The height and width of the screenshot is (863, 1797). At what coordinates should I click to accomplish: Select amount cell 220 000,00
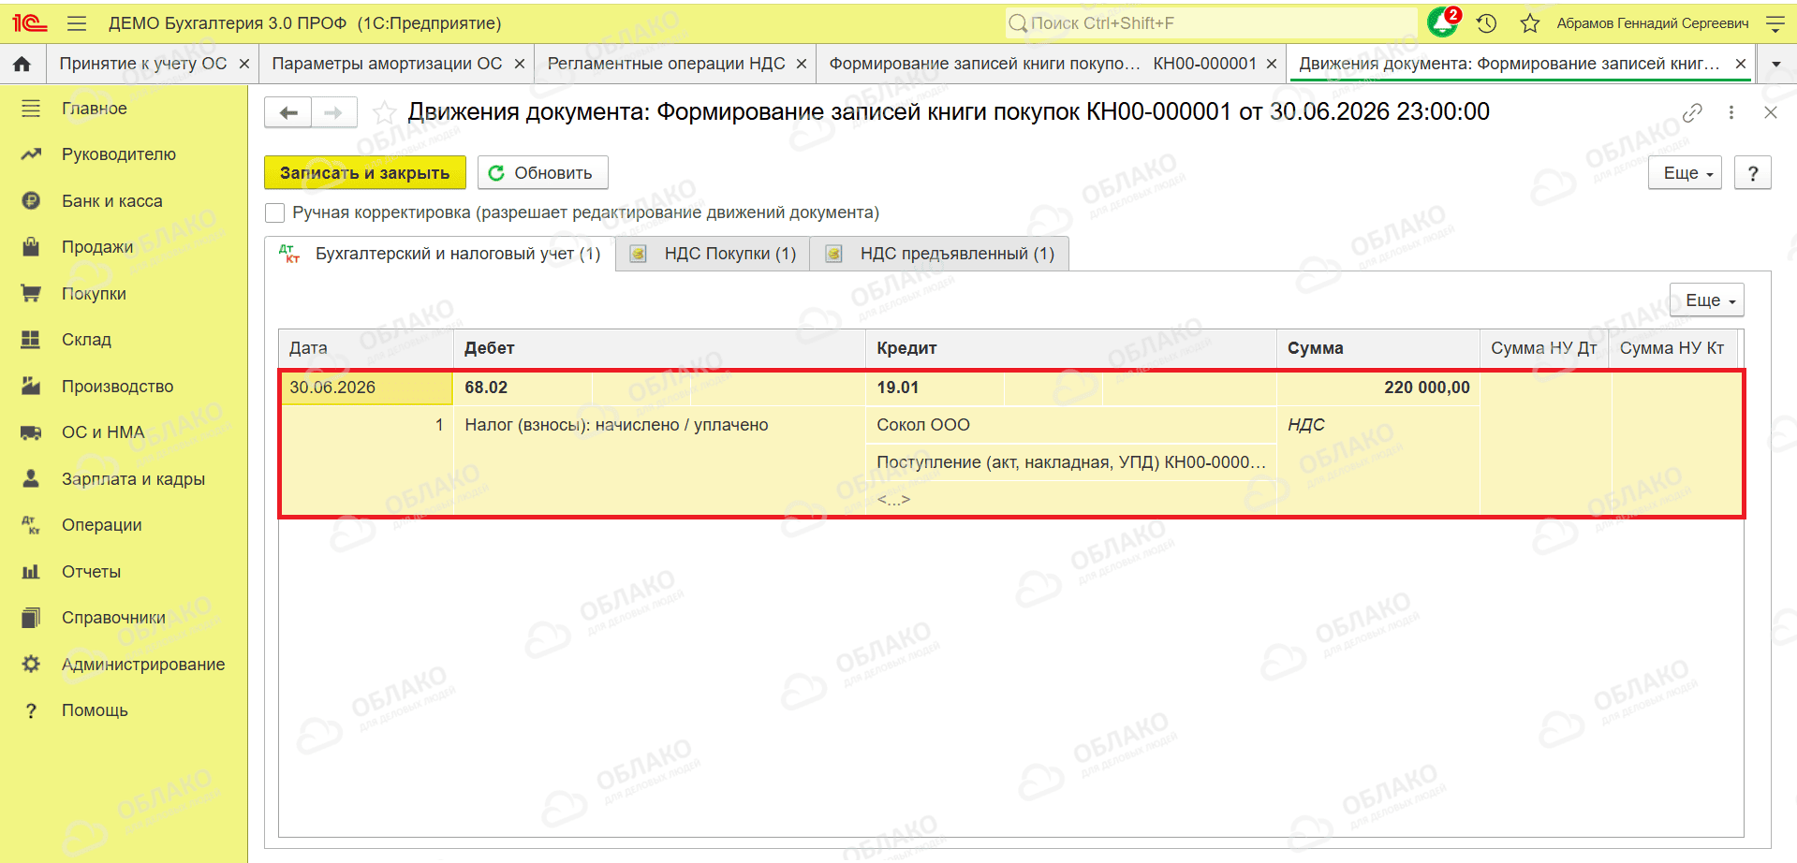[x=1378, y=388]
